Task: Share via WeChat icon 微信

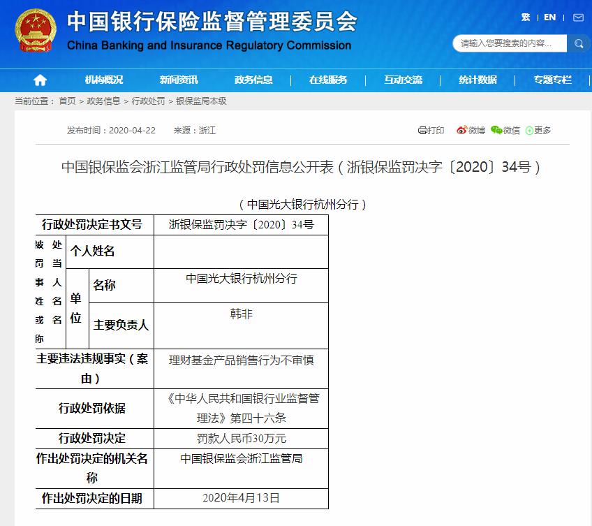Action: [x=505, y=131]
